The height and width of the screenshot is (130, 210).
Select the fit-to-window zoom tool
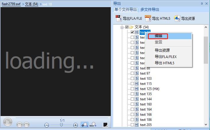click(x=85, y=125)
